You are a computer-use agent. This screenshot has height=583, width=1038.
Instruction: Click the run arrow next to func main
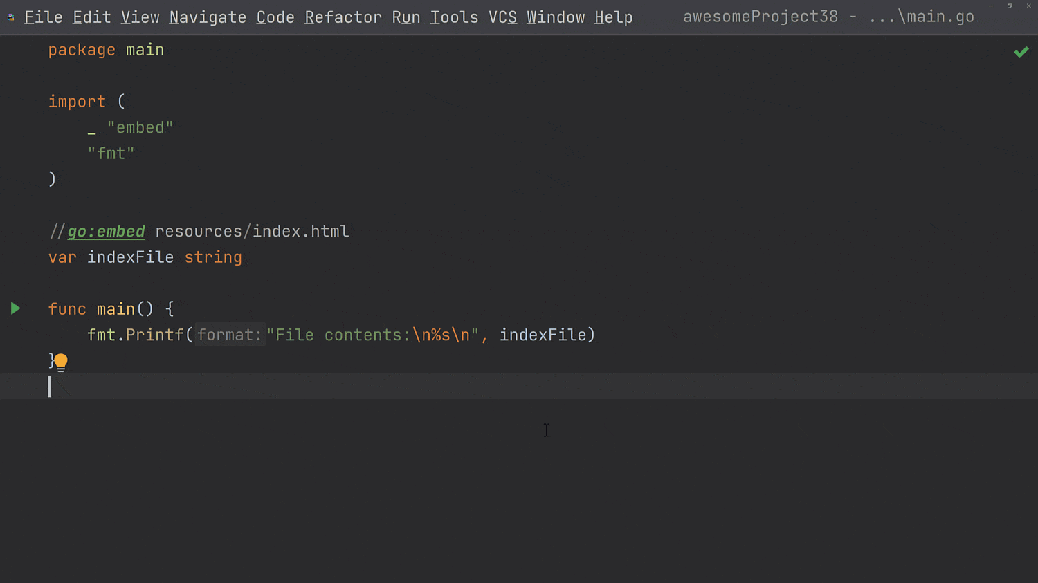[x=15, y=308]
